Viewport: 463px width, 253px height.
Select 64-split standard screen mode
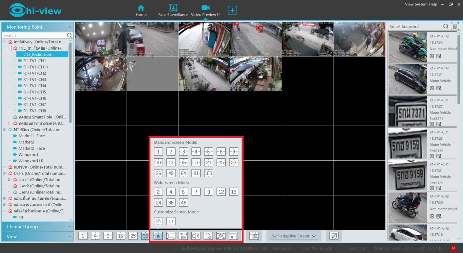[x=183, y=173]
